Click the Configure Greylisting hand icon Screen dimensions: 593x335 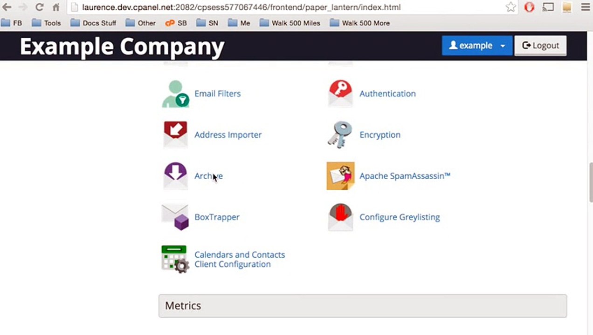pos(340,217)
